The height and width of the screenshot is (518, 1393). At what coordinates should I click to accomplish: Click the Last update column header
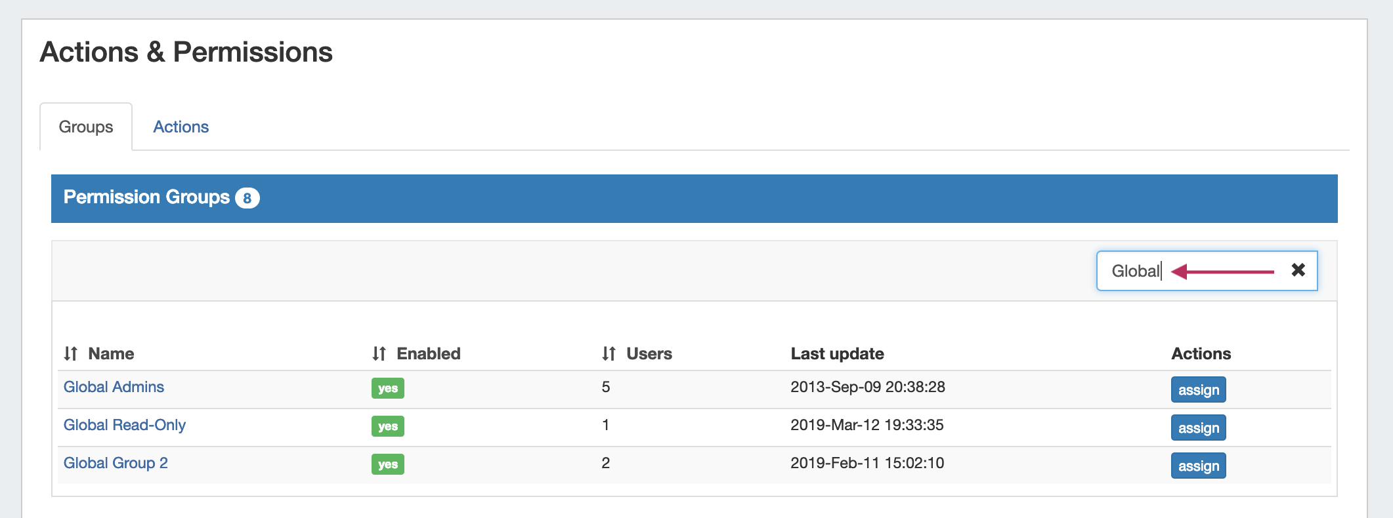[x=837, y=354]
